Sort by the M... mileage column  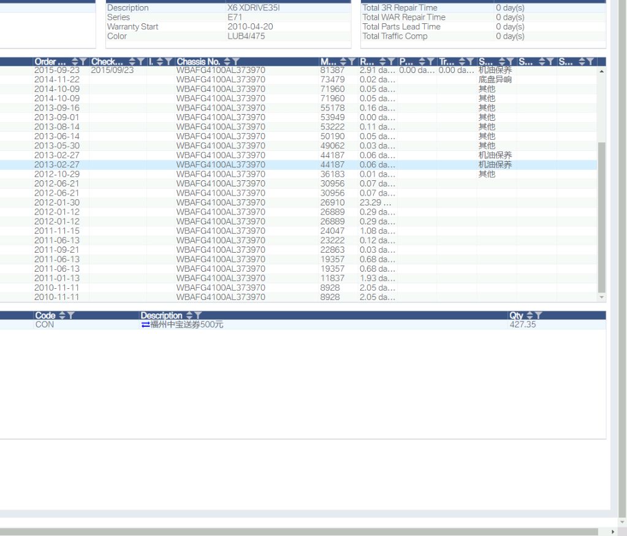point(343,61)
